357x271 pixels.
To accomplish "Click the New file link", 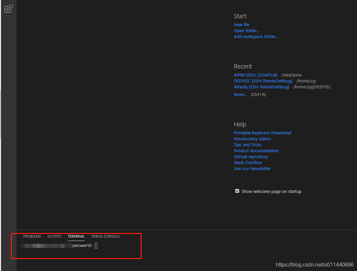I will 241,24.
